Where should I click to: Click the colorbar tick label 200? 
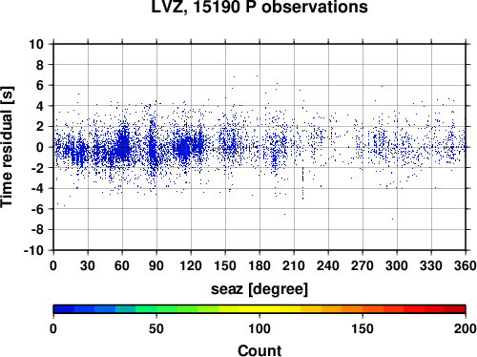point(466,328)
